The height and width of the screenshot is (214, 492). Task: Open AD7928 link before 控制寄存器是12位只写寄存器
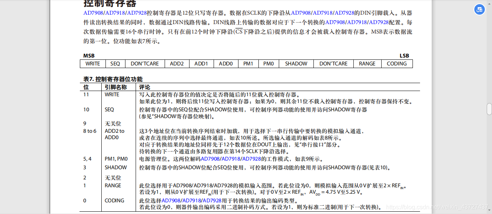coord(137,13)
